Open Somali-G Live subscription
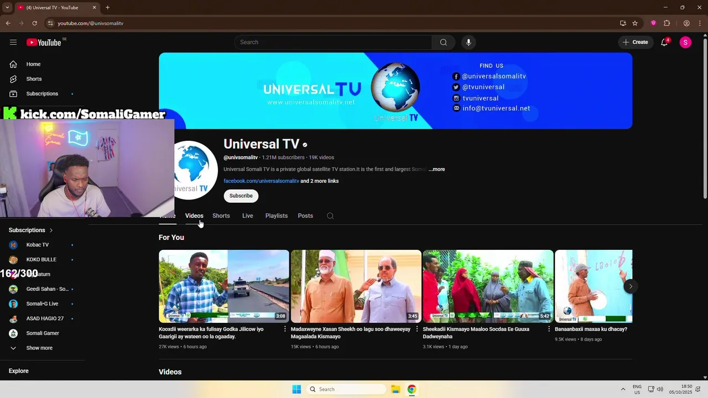Screen dimensions: 708x398 tap(42, 304)
